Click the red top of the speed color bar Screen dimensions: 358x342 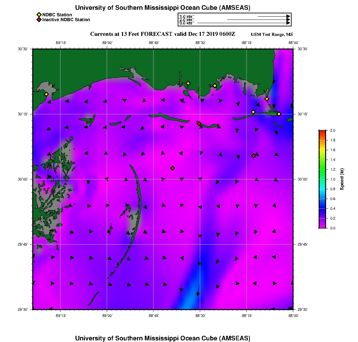[x=322, y=132]
